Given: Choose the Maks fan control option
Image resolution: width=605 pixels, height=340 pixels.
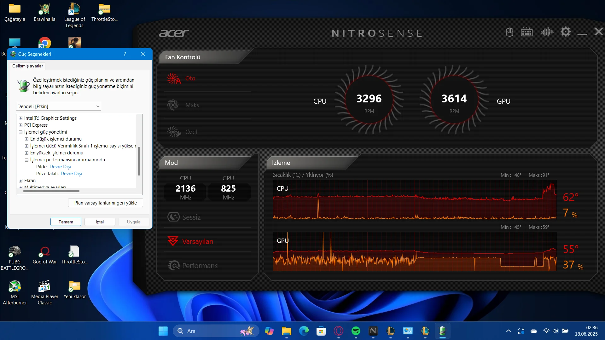Looking at the screenshot, I should [x=192, y=105].
